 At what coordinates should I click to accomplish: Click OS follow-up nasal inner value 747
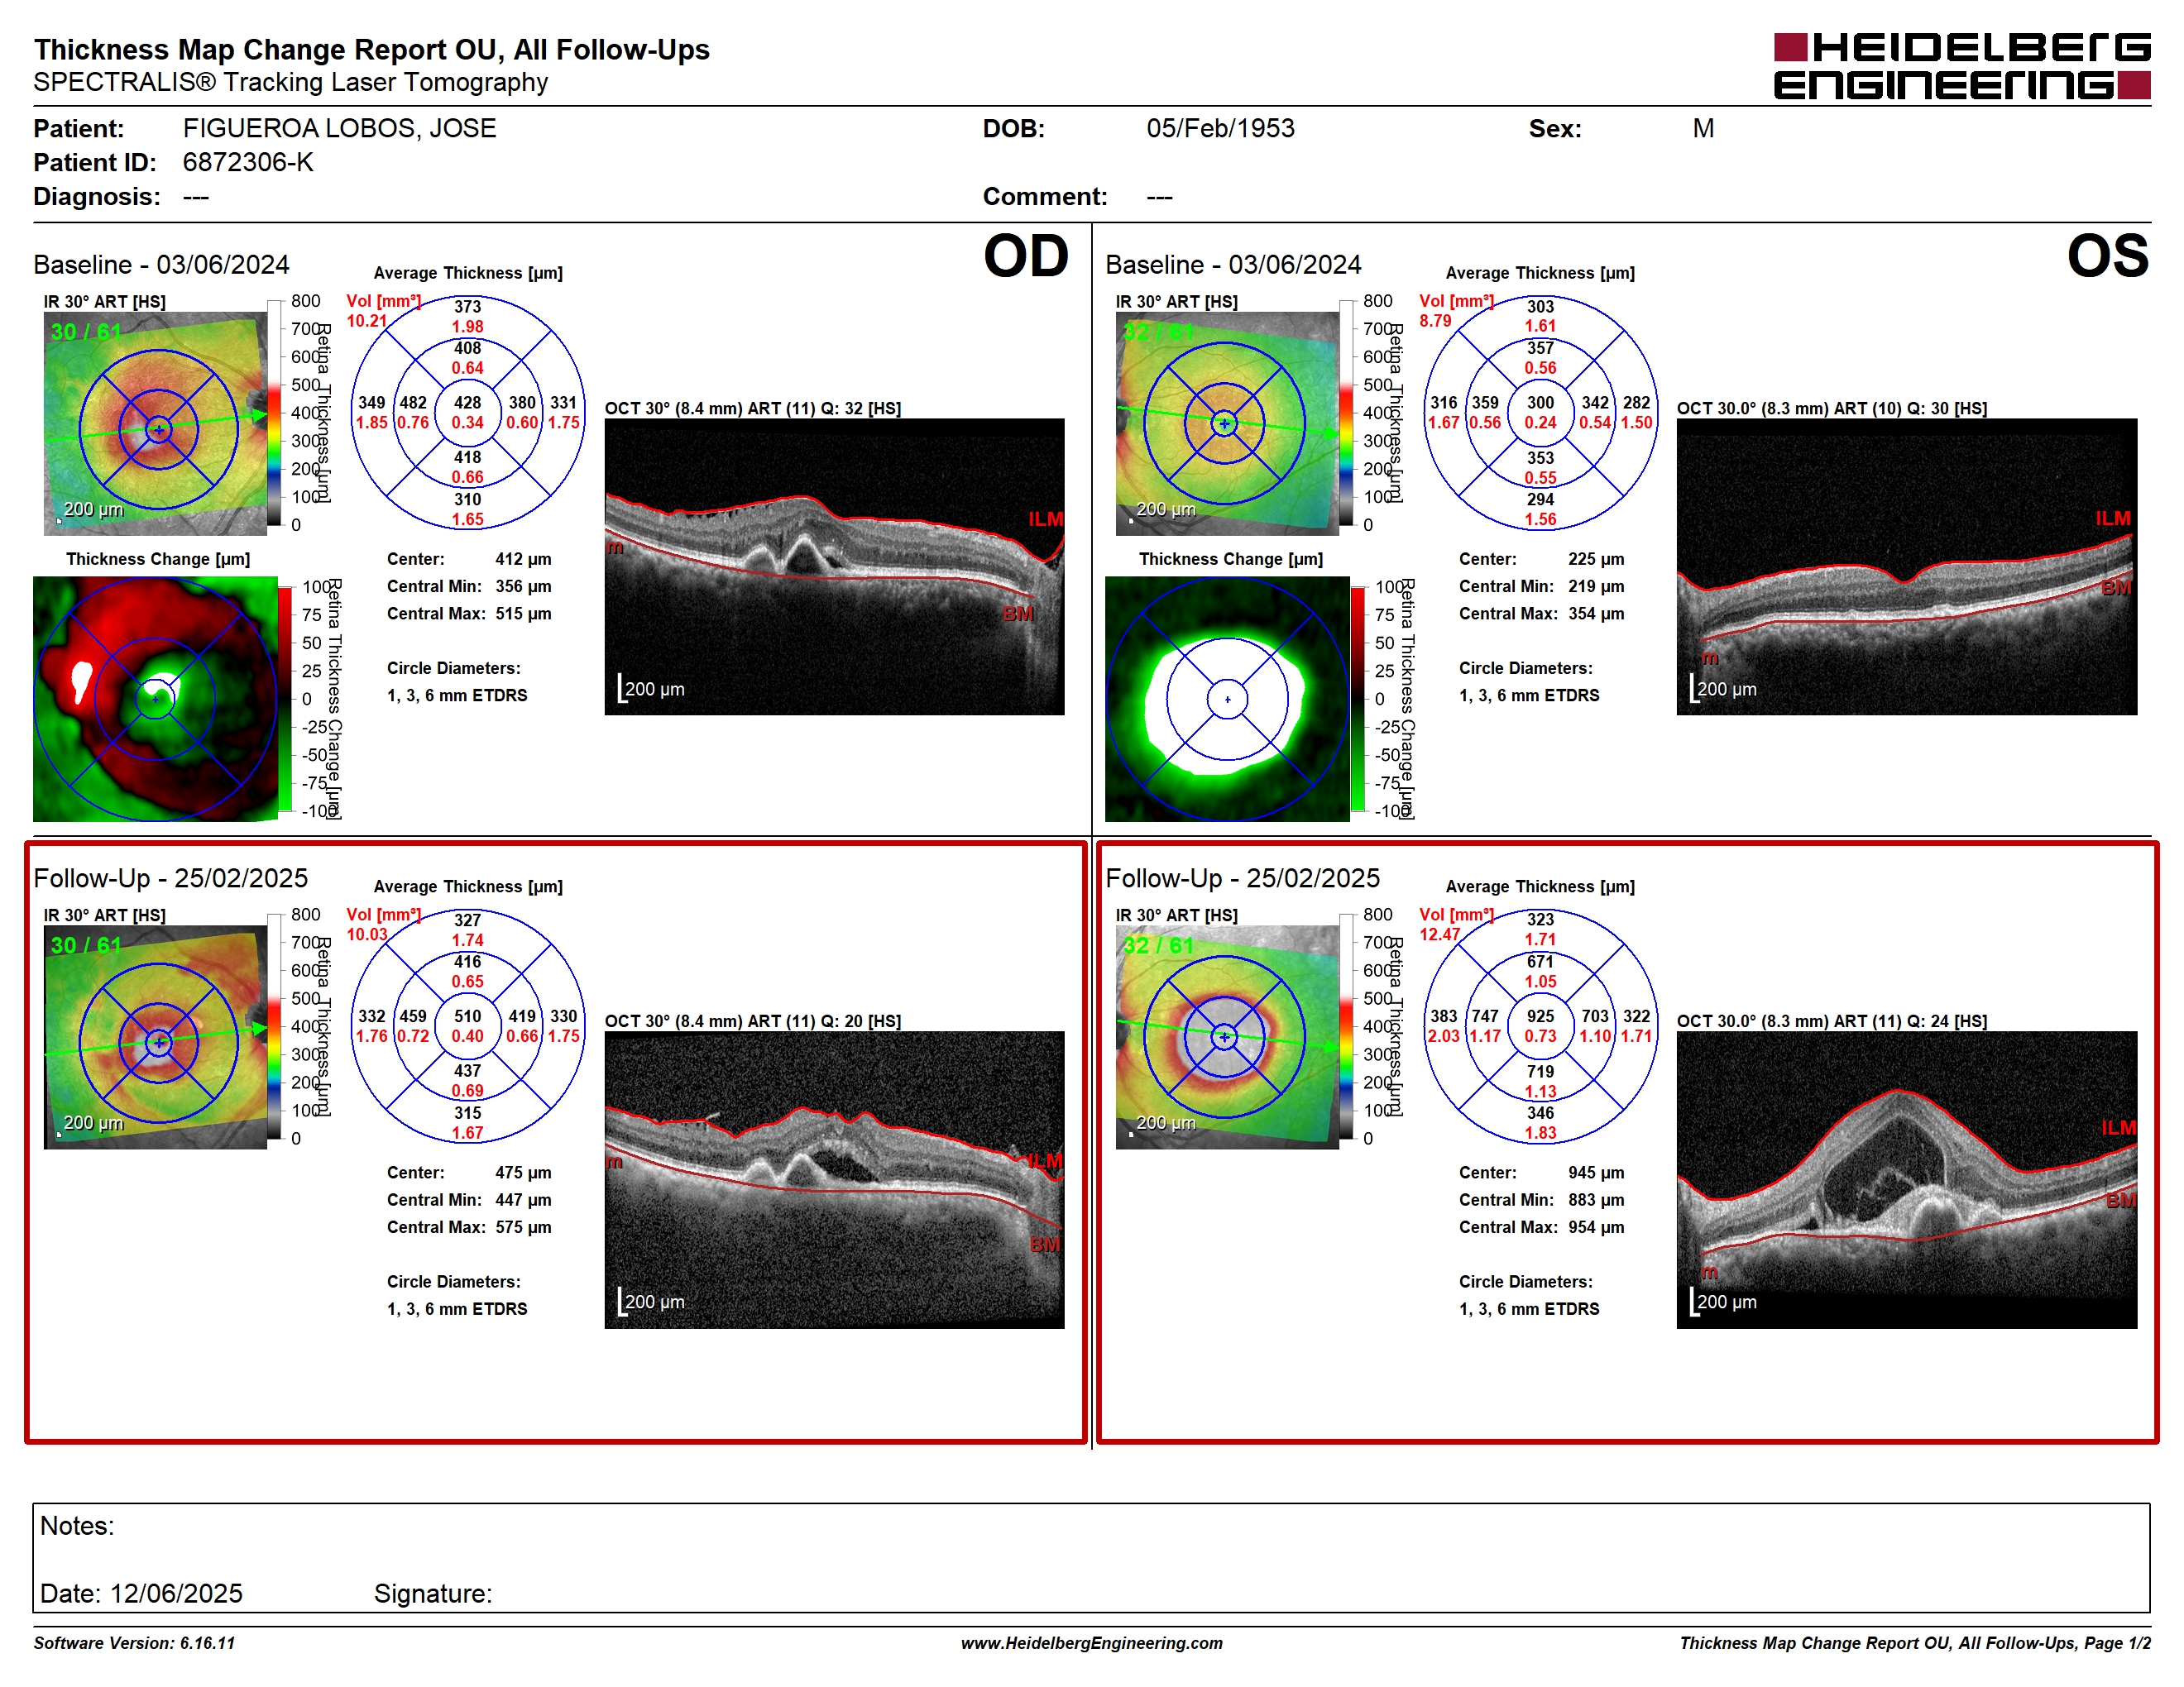coord(1485,1016)
